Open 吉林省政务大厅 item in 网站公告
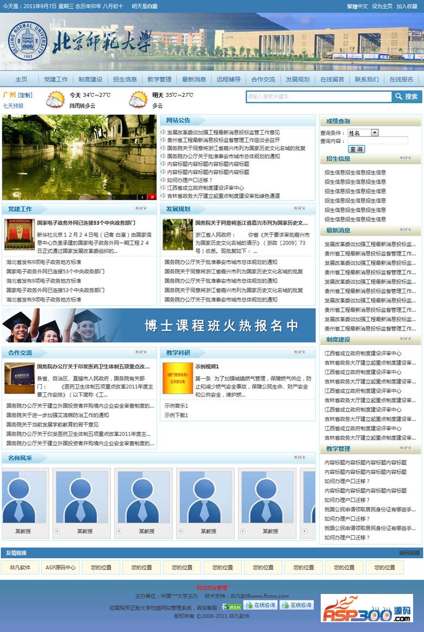Viewport: 424px width, 632px height. (224, 196)
